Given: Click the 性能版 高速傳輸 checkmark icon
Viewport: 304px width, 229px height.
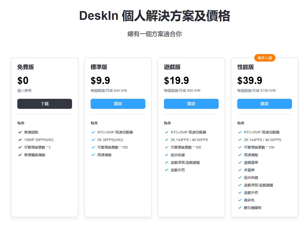Looking at the screenshot, I should click(240, 155).
